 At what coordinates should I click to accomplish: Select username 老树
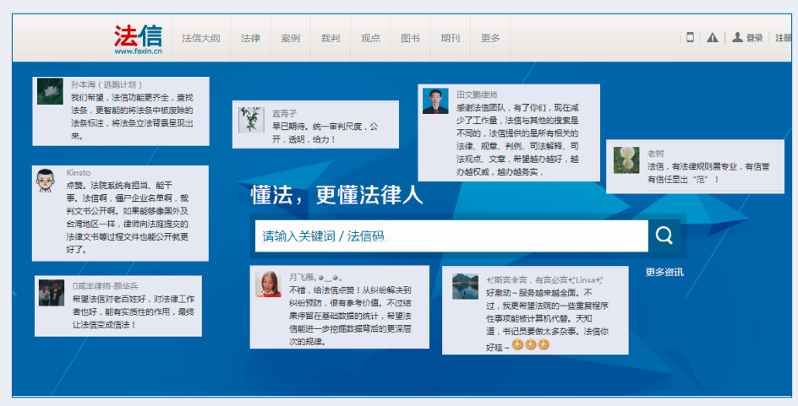[x=655, y=154]
